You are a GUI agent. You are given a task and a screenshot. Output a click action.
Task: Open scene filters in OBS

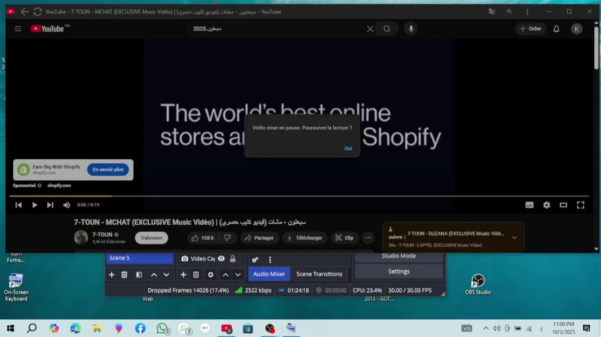tap(139, 275)
